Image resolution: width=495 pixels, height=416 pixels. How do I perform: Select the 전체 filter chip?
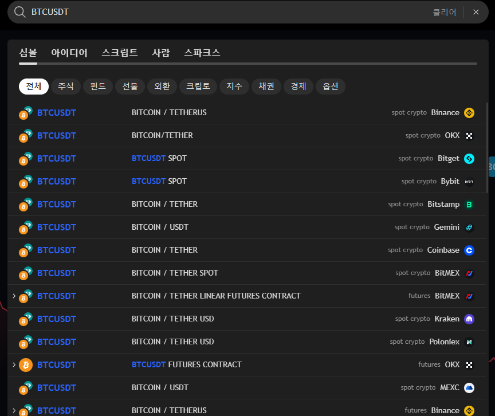34,87
